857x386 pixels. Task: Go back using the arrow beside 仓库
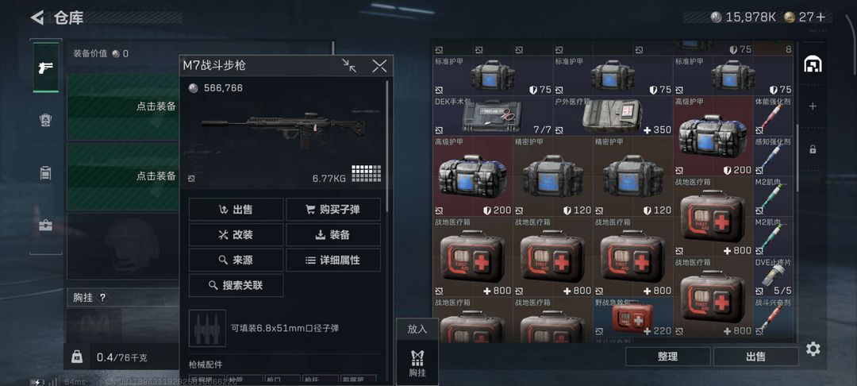pos(37,17)
